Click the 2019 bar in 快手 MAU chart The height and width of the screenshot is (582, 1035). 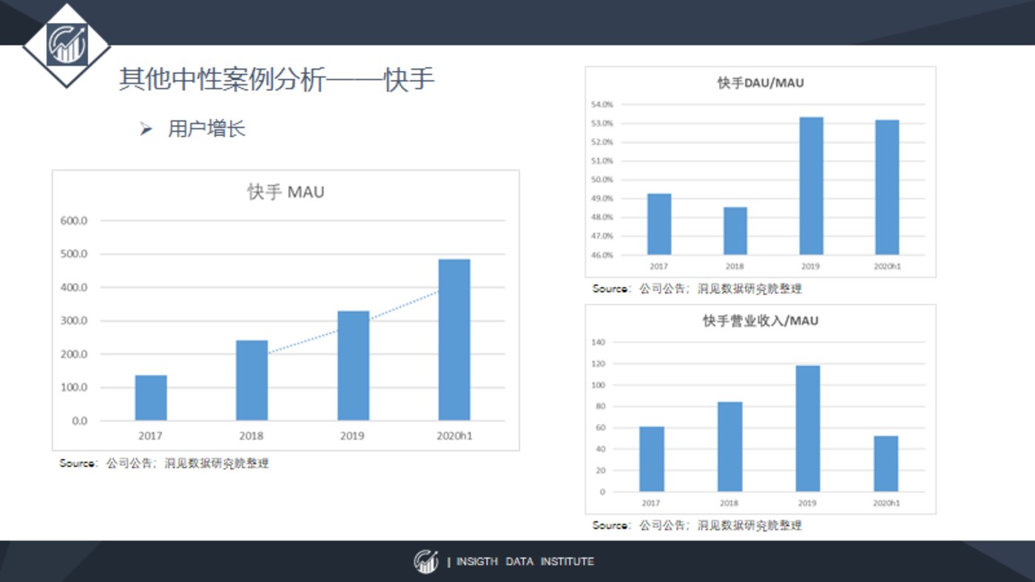click(353, 366)
